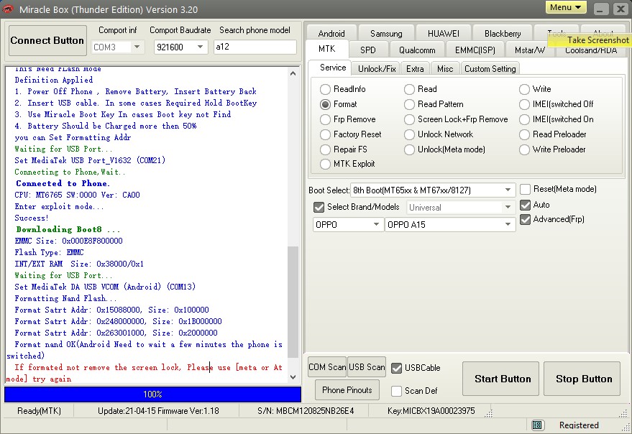Open the Mstar/W tab

[x=530, y=50]
